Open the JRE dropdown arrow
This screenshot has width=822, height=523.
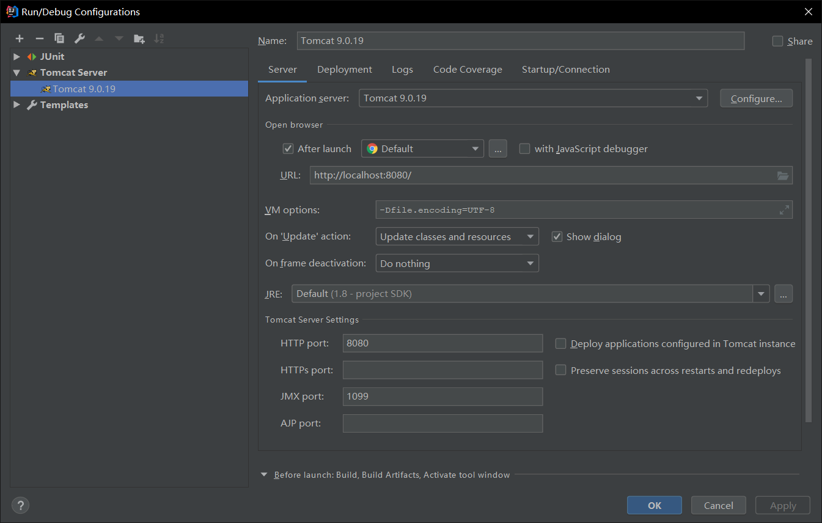pos(761,294)
